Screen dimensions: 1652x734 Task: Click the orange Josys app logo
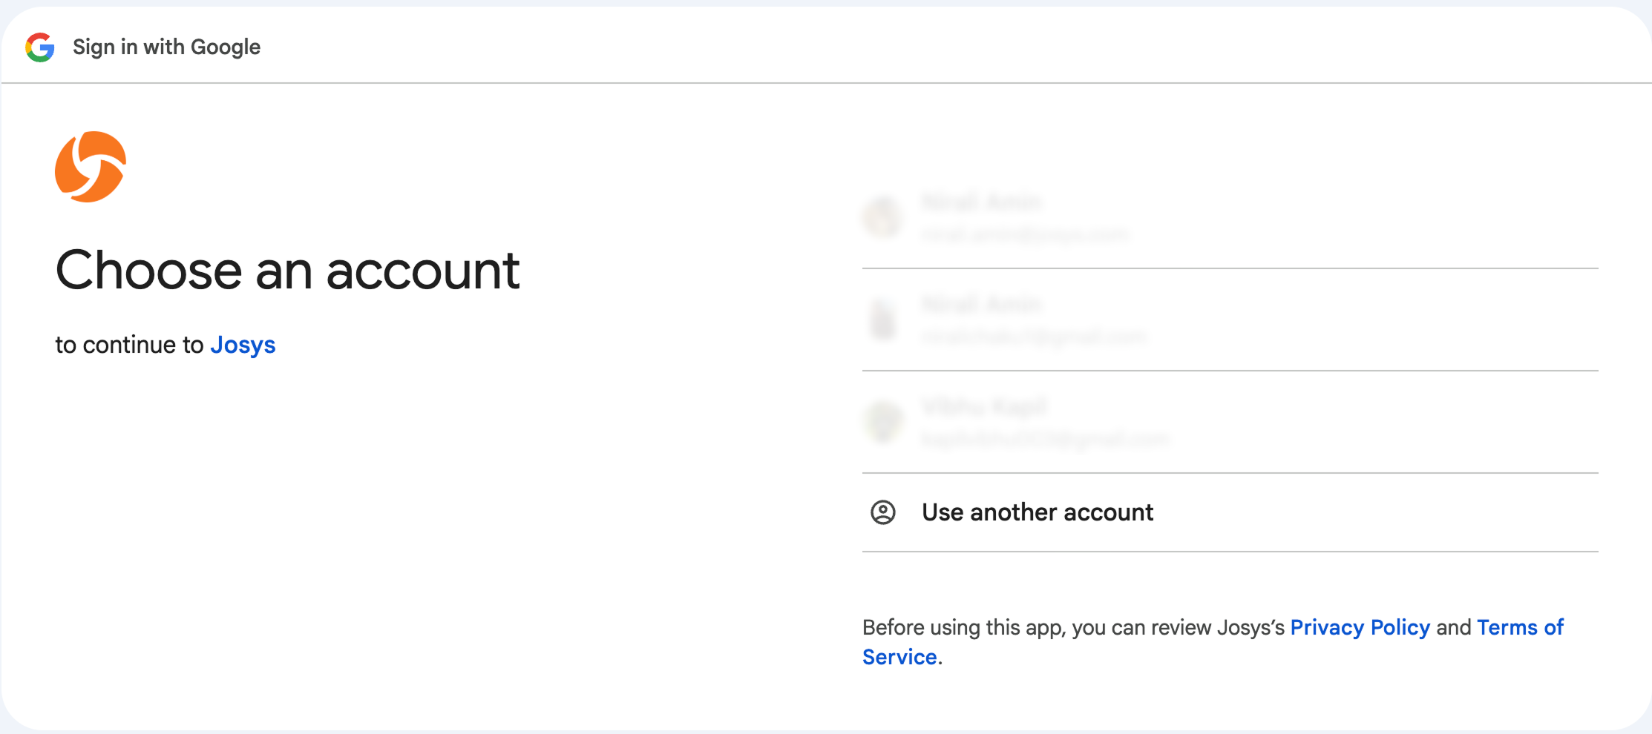(x=91, y=167)
